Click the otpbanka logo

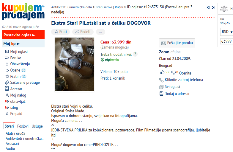[110, 60]
